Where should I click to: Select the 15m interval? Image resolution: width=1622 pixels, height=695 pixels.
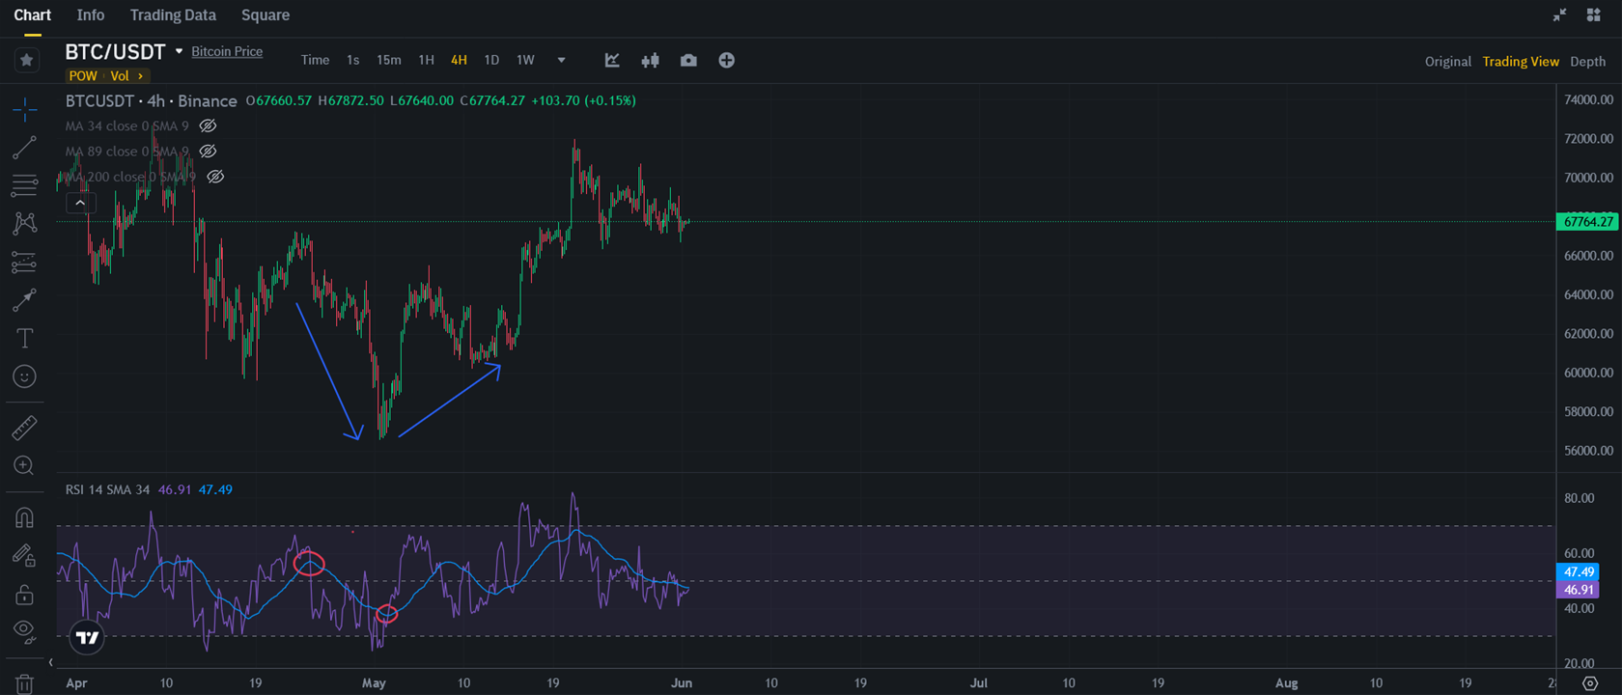(389, 60)
